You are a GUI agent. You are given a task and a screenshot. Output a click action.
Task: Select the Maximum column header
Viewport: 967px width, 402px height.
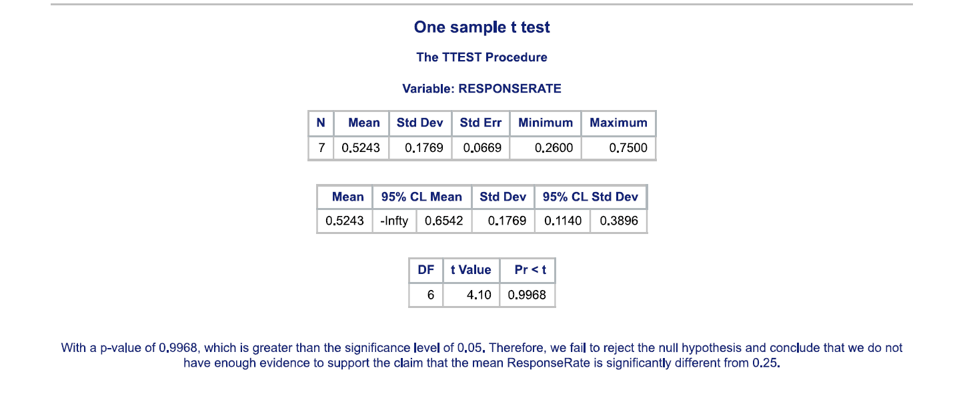(618, 123)
